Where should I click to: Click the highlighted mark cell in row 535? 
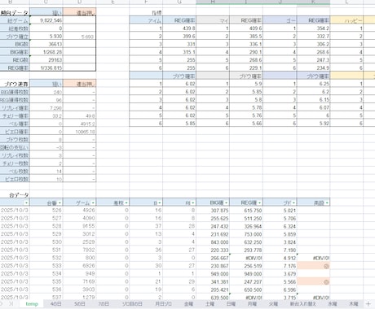313,281
